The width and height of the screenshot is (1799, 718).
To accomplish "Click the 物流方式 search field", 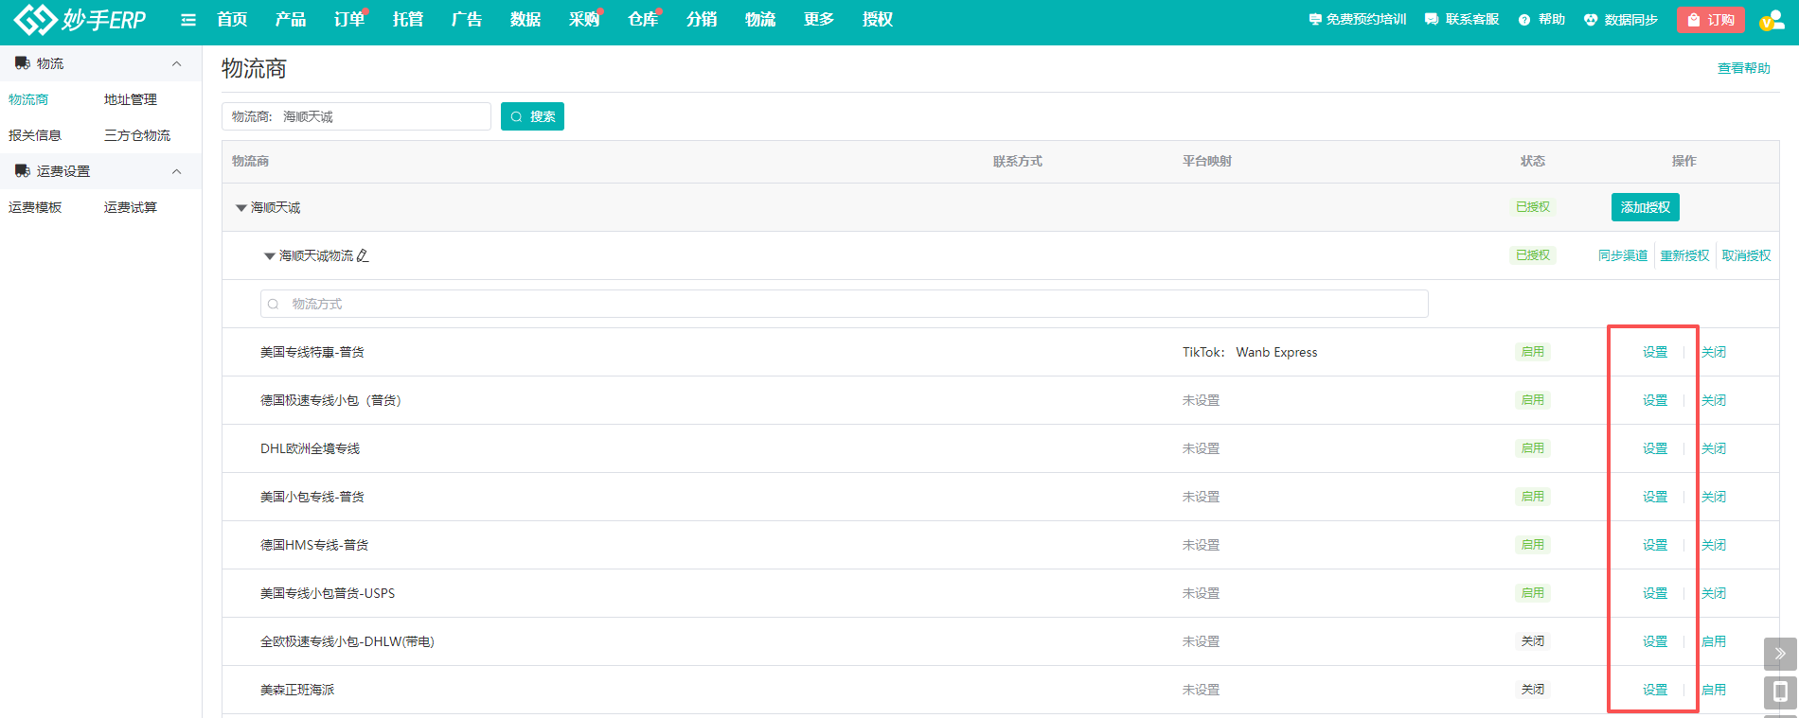I will pos(843,304).
